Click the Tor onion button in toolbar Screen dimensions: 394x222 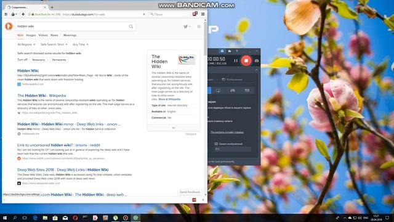[14, 14]
